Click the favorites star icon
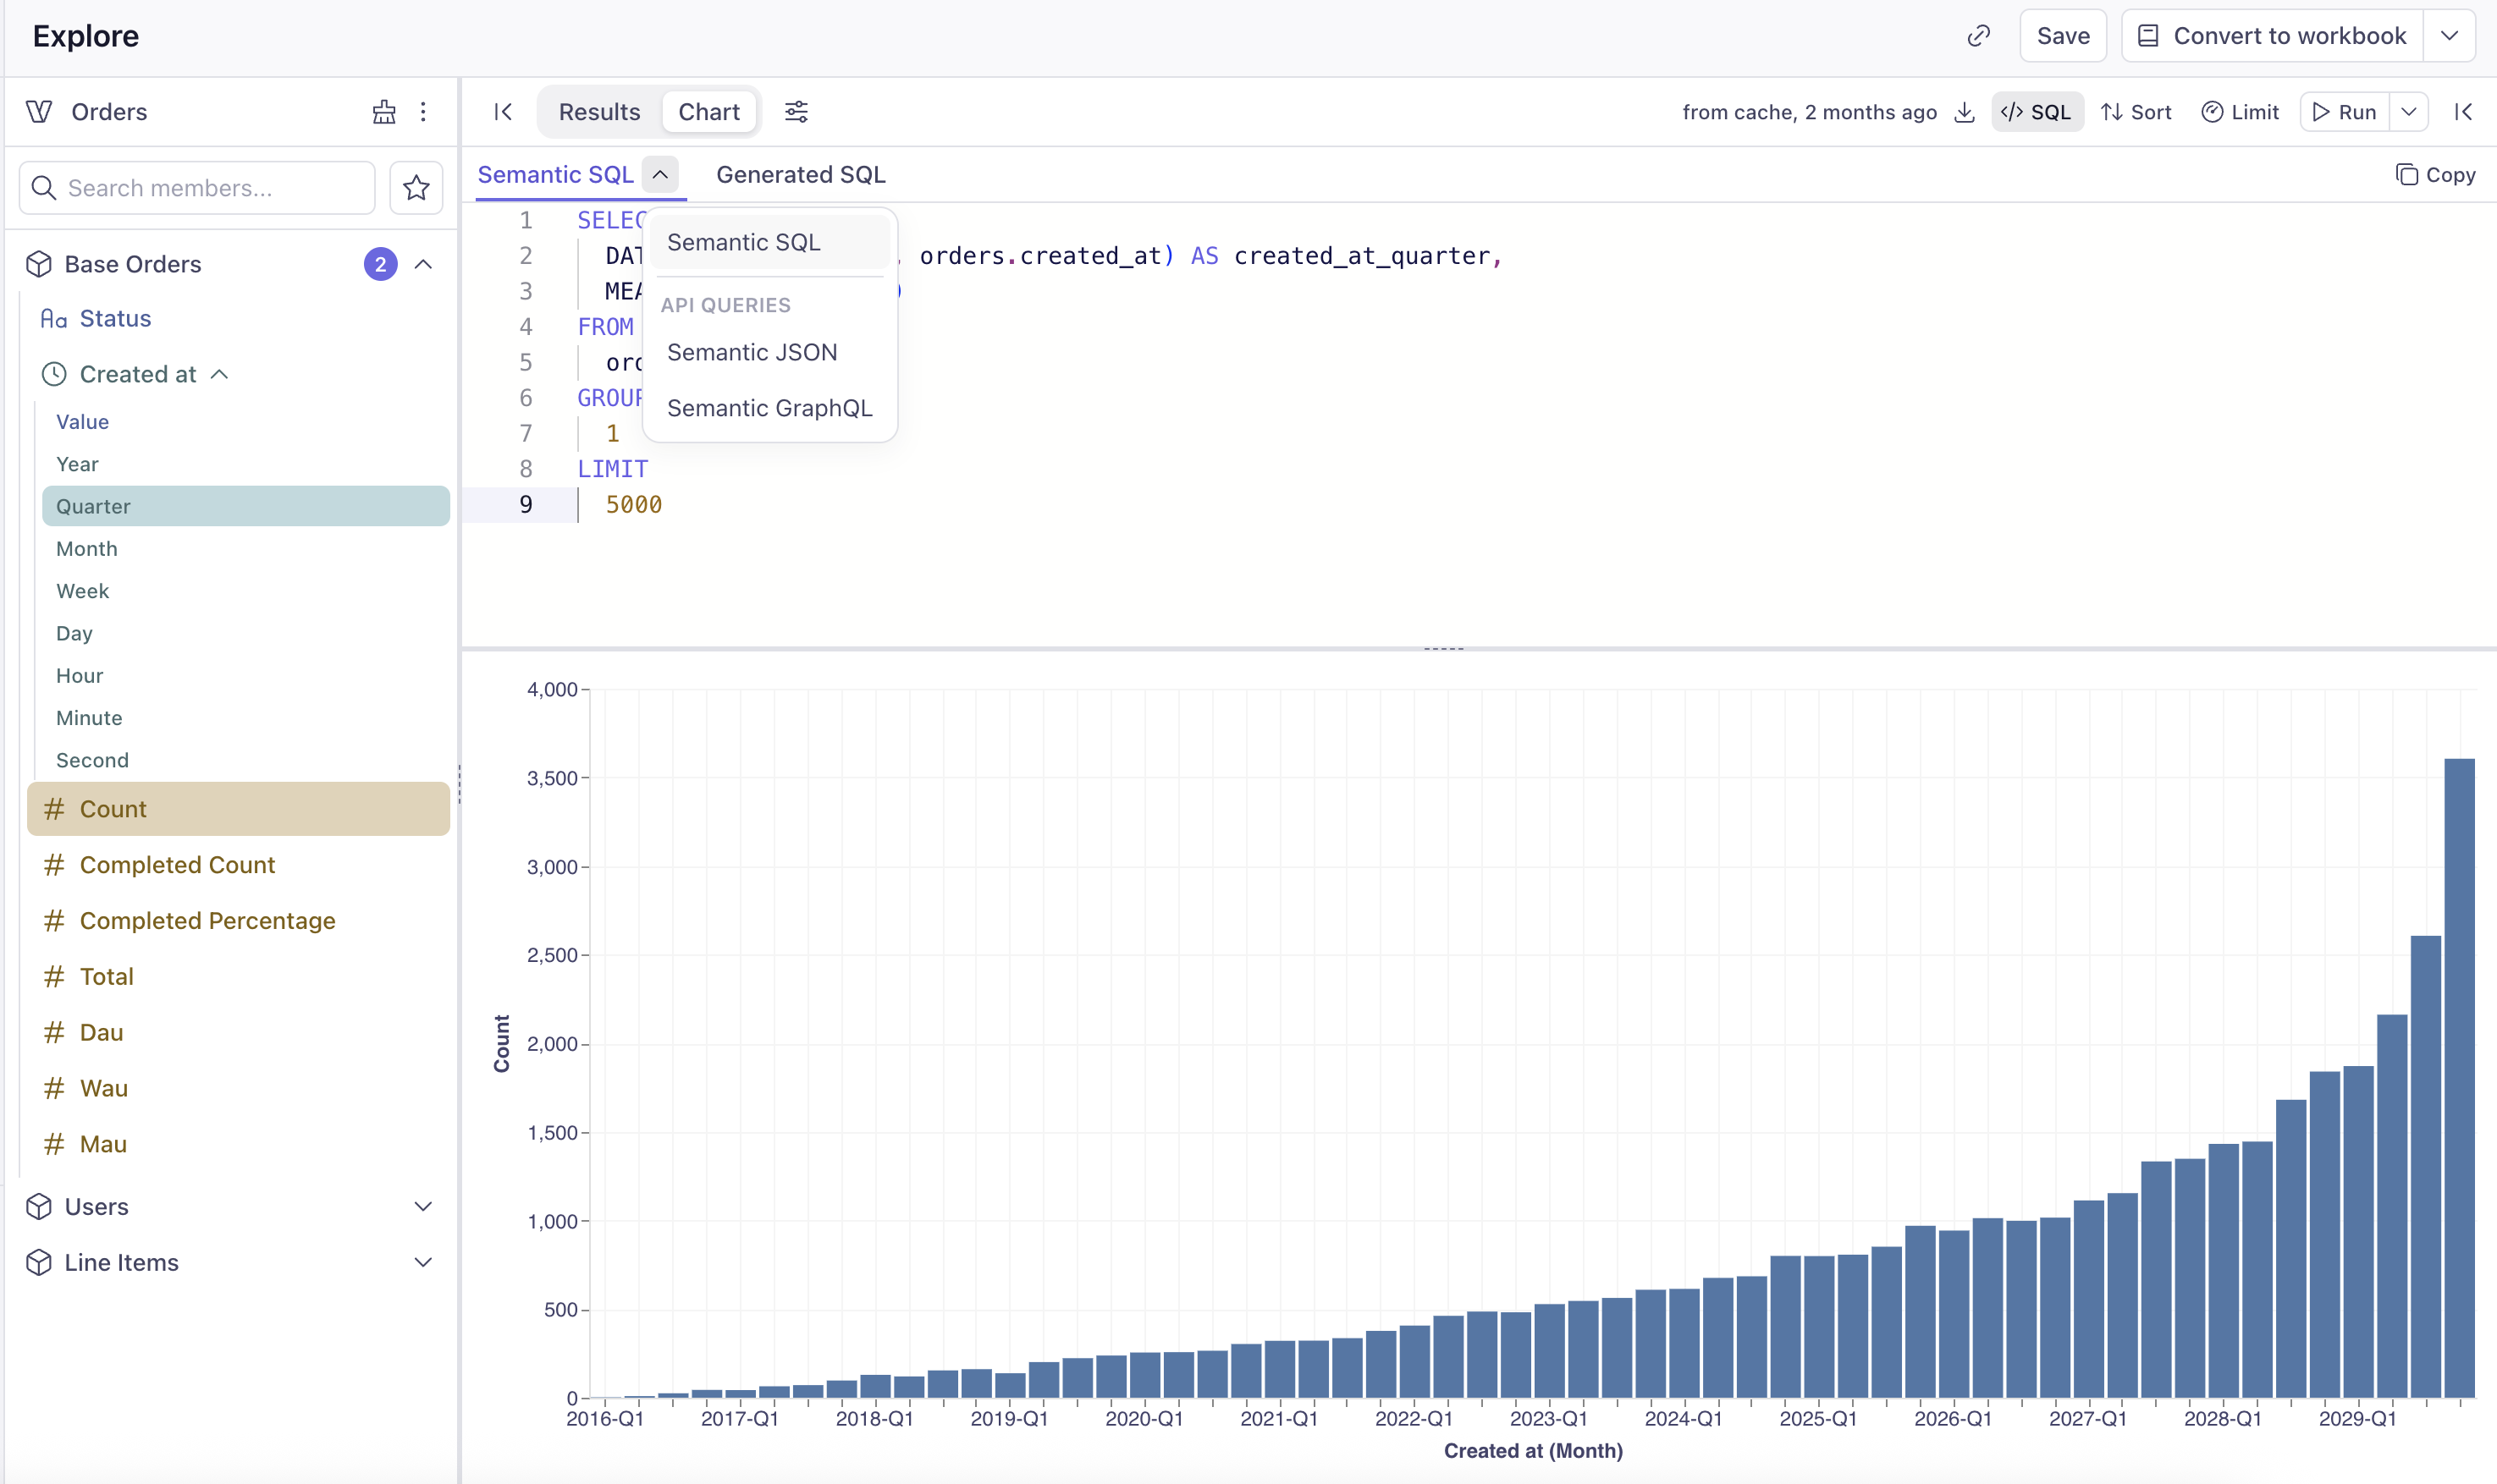 [416, 188]
